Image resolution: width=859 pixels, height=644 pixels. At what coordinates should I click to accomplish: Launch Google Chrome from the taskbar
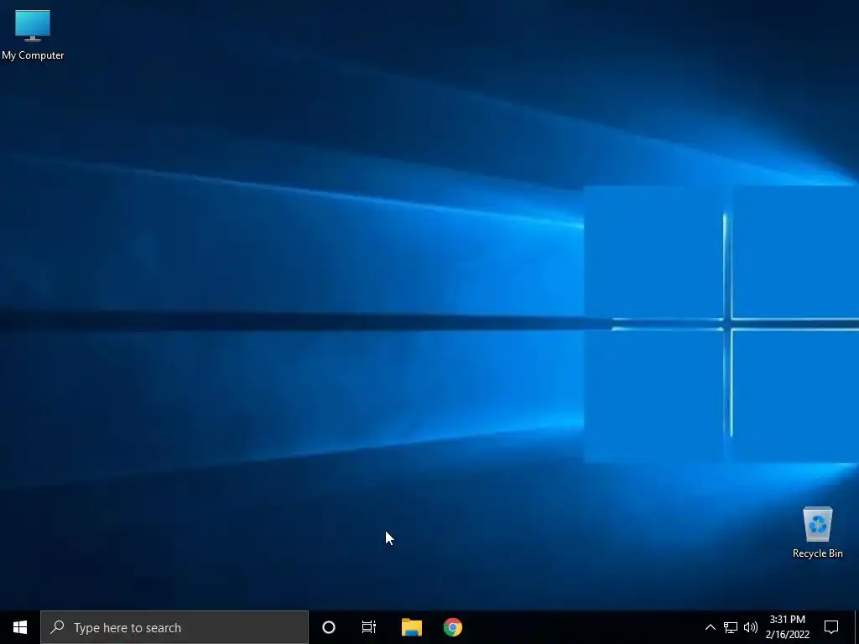coord(453,627)
